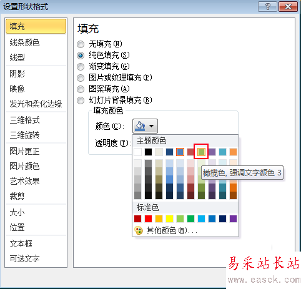The width and height of the screenshot is (301, 289).
Task: Pick aqua theme color swatch
Action: tap(222, 152)
